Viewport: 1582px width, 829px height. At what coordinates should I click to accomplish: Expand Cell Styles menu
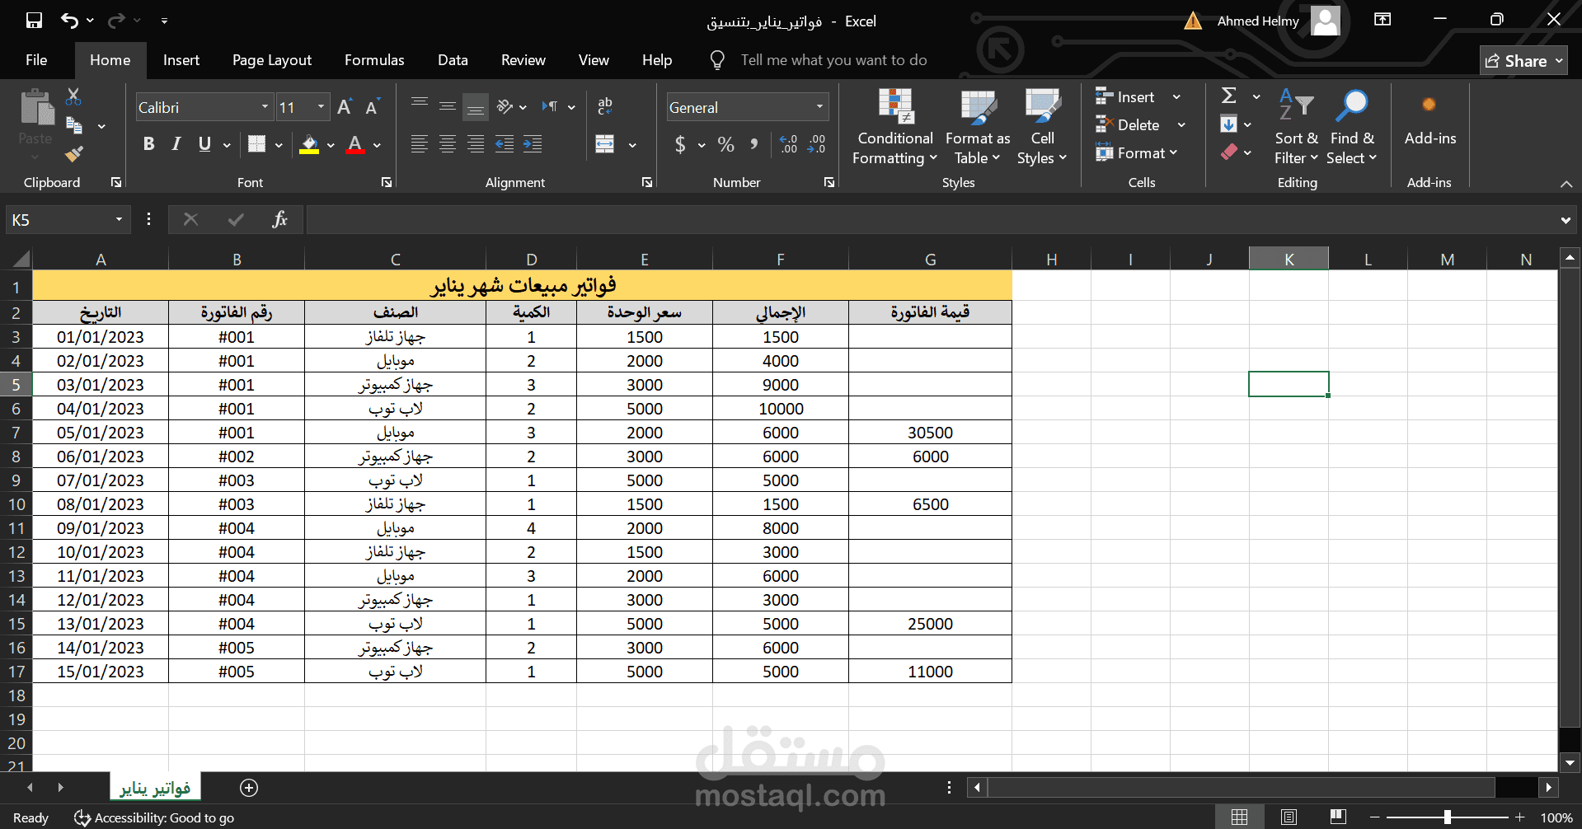click(x=1042, y=126)
